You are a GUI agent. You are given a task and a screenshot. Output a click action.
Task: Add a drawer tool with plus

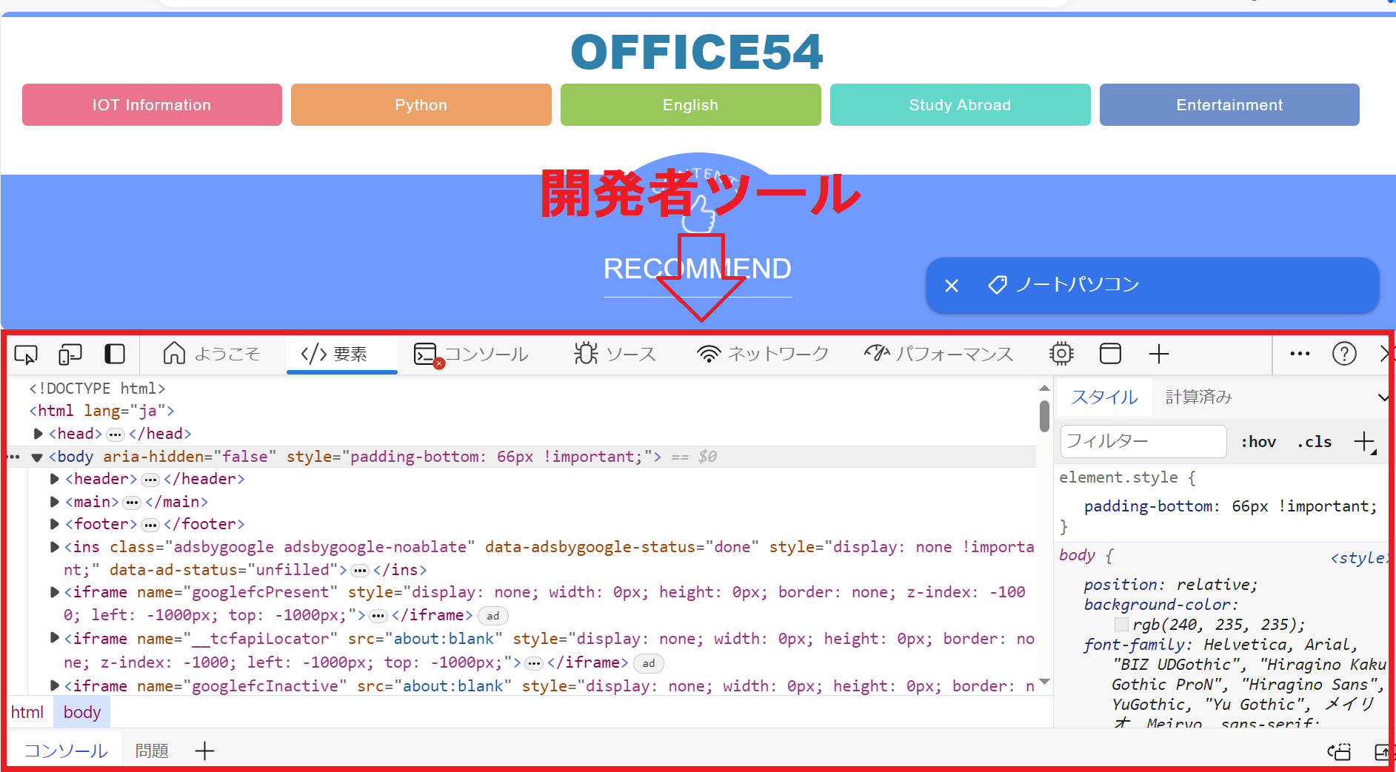(x=204, y=751)
